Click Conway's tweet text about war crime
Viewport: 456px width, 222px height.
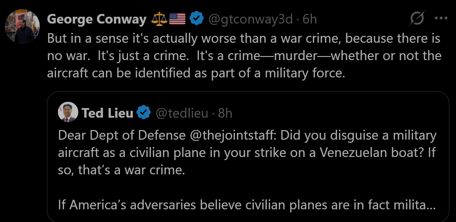(x=243, y=56)
